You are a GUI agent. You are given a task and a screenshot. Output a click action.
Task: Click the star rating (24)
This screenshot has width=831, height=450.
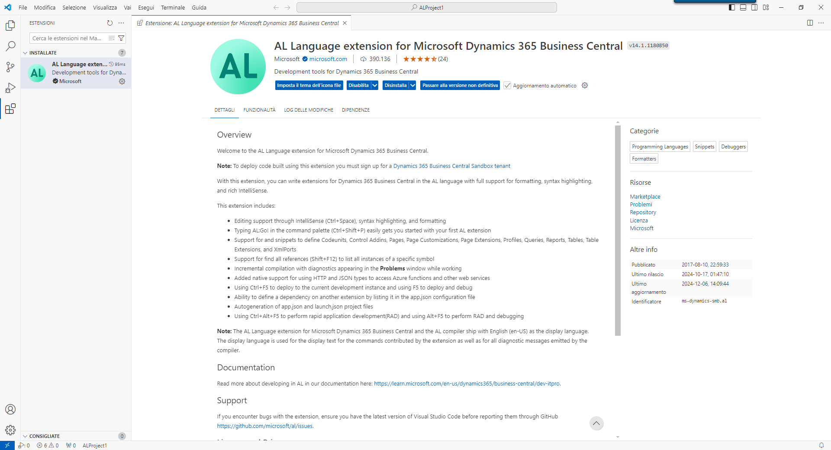(425, 59)
